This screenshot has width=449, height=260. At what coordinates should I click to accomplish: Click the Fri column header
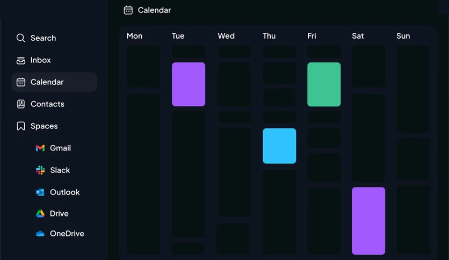pyautogui.click(x=312, y=36)
